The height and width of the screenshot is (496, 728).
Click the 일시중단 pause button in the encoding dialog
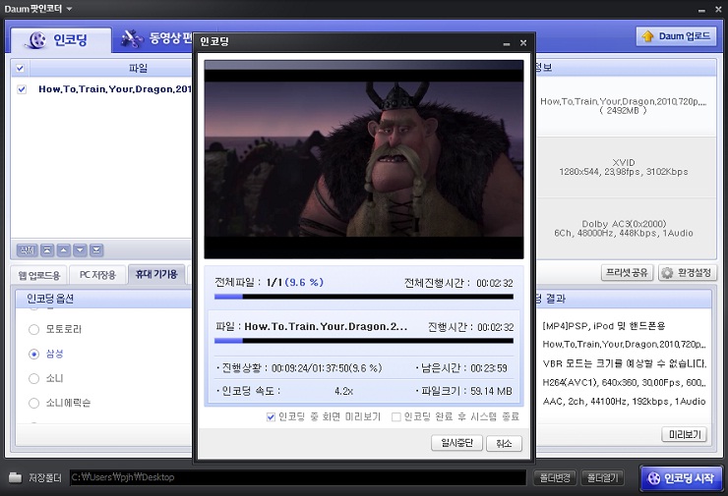[456, 443]
